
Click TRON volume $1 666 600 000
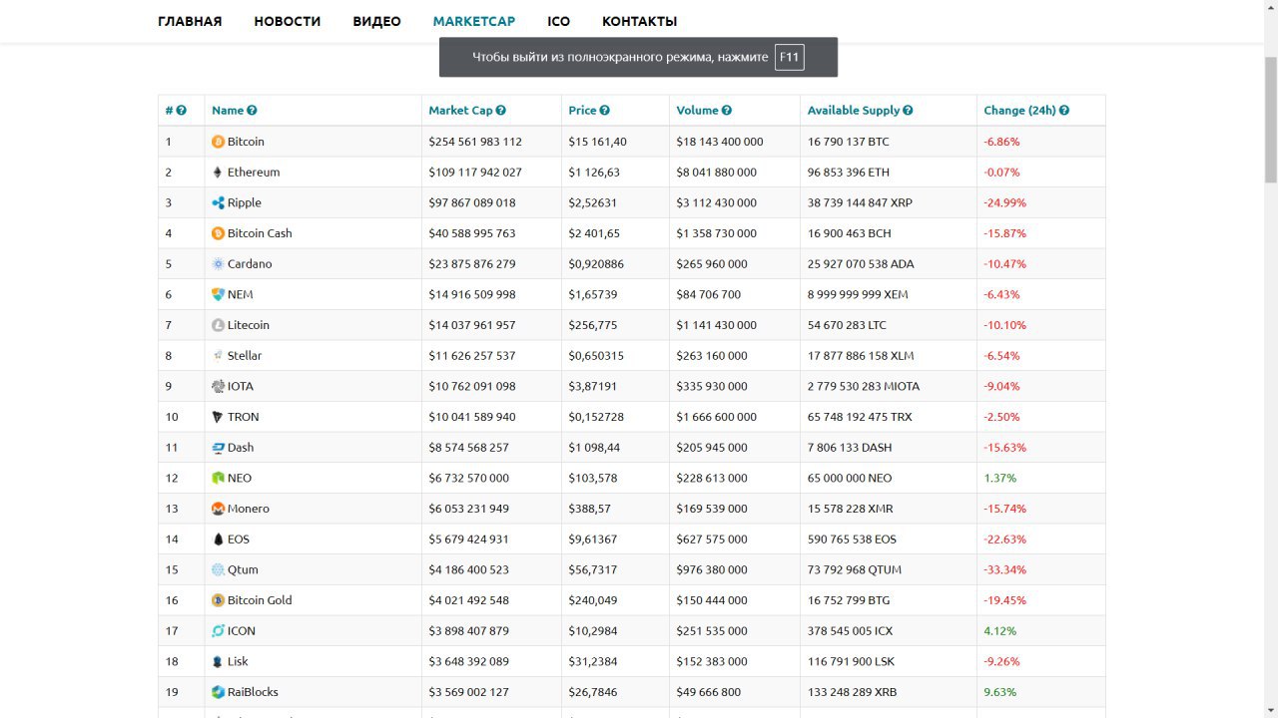tap(717, 417)
